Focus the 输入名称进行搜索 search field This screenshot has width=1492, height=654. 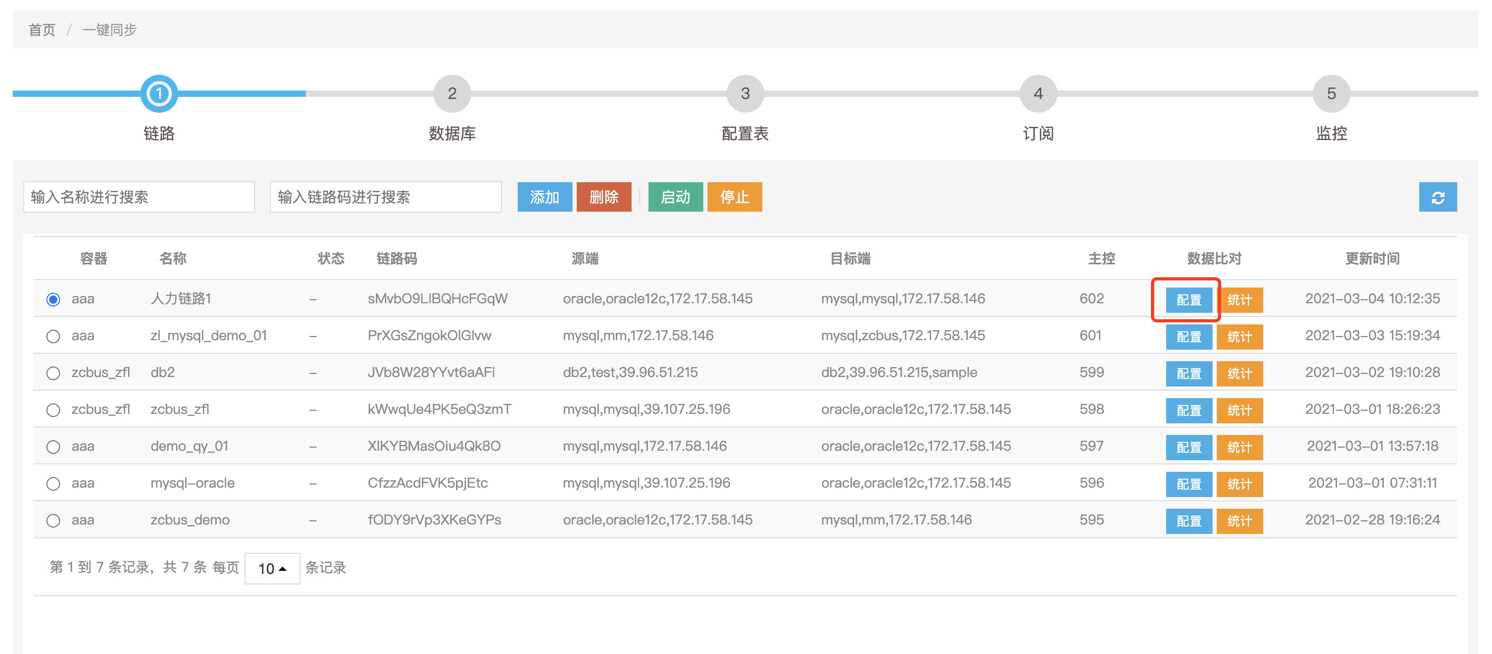[x=139, y=198]
